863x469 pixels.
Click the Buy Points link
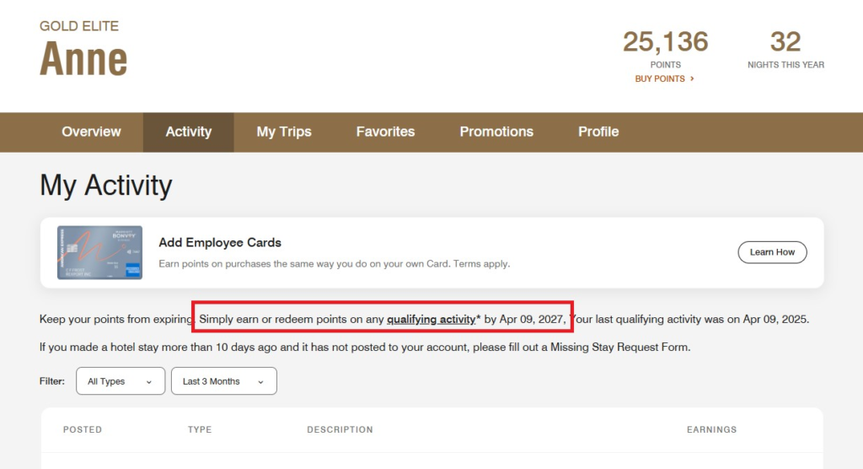tap(664, 78)
